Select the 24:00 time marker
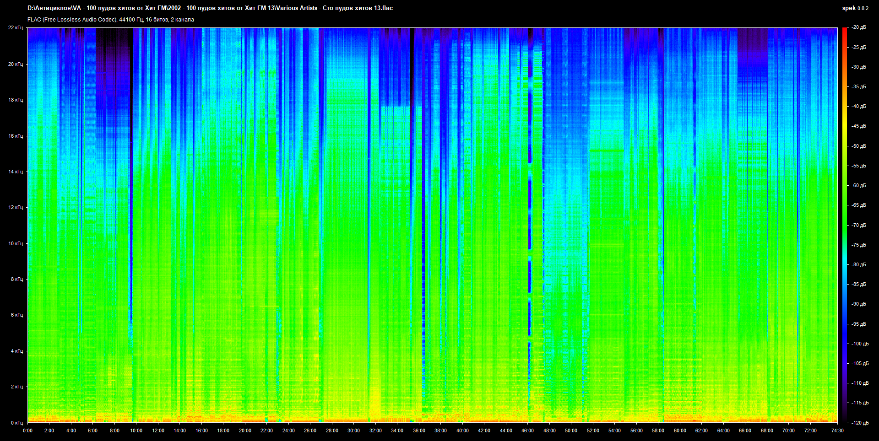This screenshot has width=879, height=441. click(288, 430)
